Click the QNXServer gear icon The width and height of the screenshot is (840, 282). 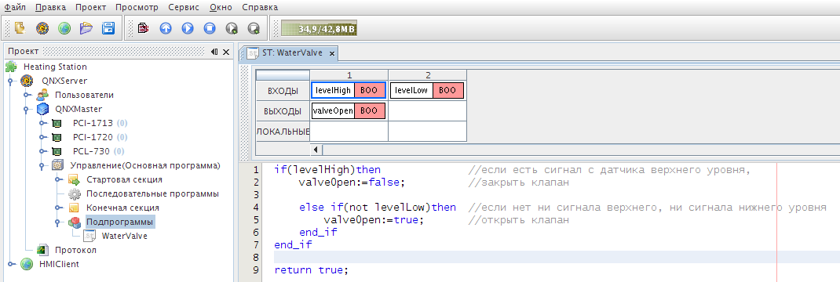pos(26,81)
